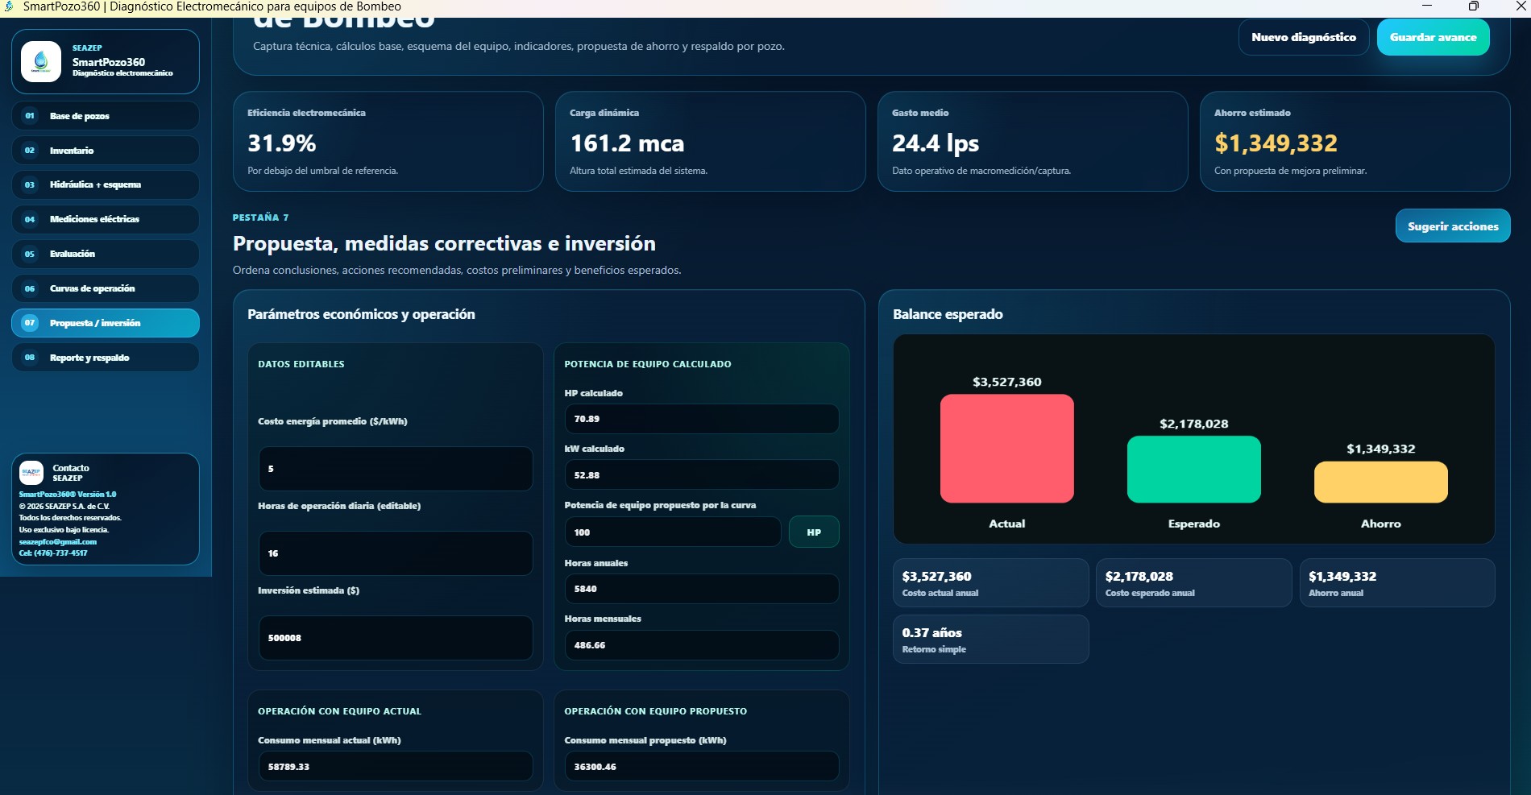Click Carga dinámica 161.2 mca card
This screenshot has width=1531, height=795.
click(711, 142)
